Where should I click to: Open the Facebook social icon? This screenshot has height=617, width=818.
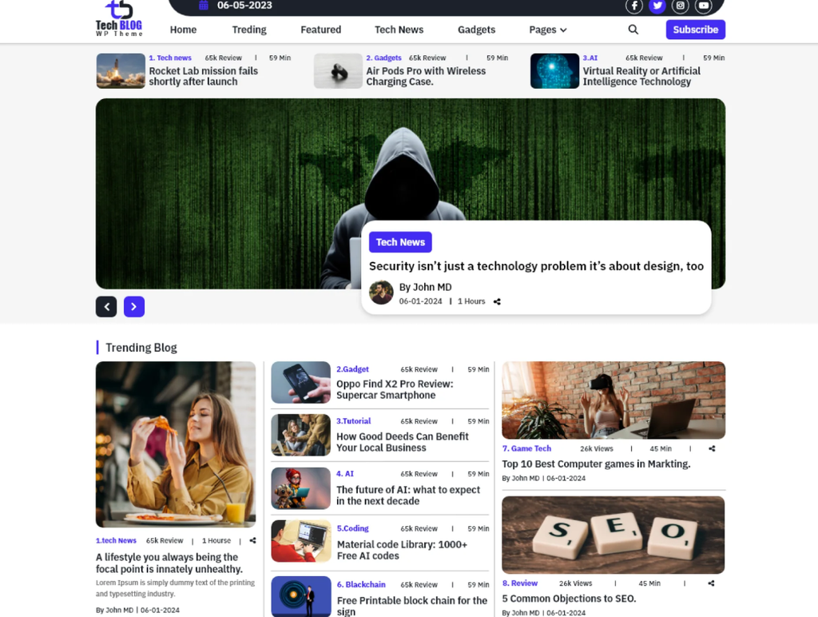click(633, 6)
